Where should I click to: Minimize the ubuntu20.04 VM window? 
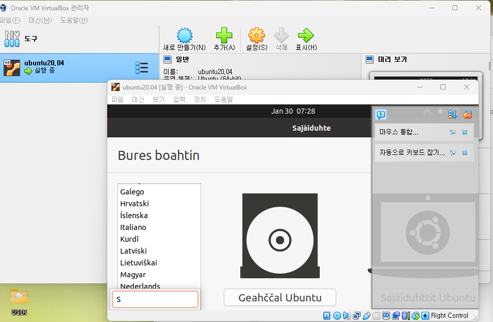(420, 87)
